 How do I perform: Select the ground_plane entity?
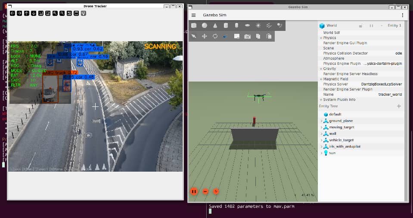pos(341,121)
